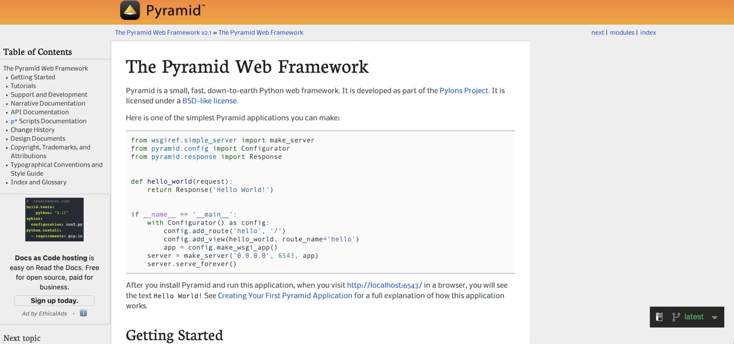Click the page title The Pyramid Web Framework
Image resolution: width=734 pixels, height=344 pixels.
point(247,67)
